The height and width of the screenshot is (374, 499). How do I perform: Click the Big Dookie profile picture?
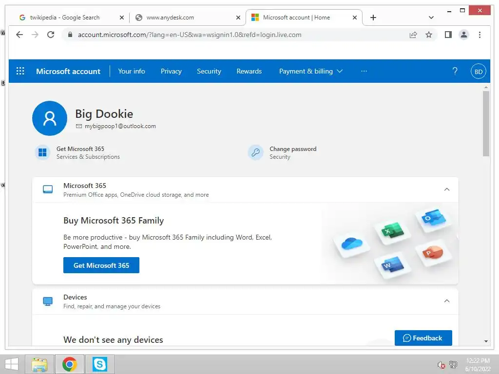coord(50,118)
